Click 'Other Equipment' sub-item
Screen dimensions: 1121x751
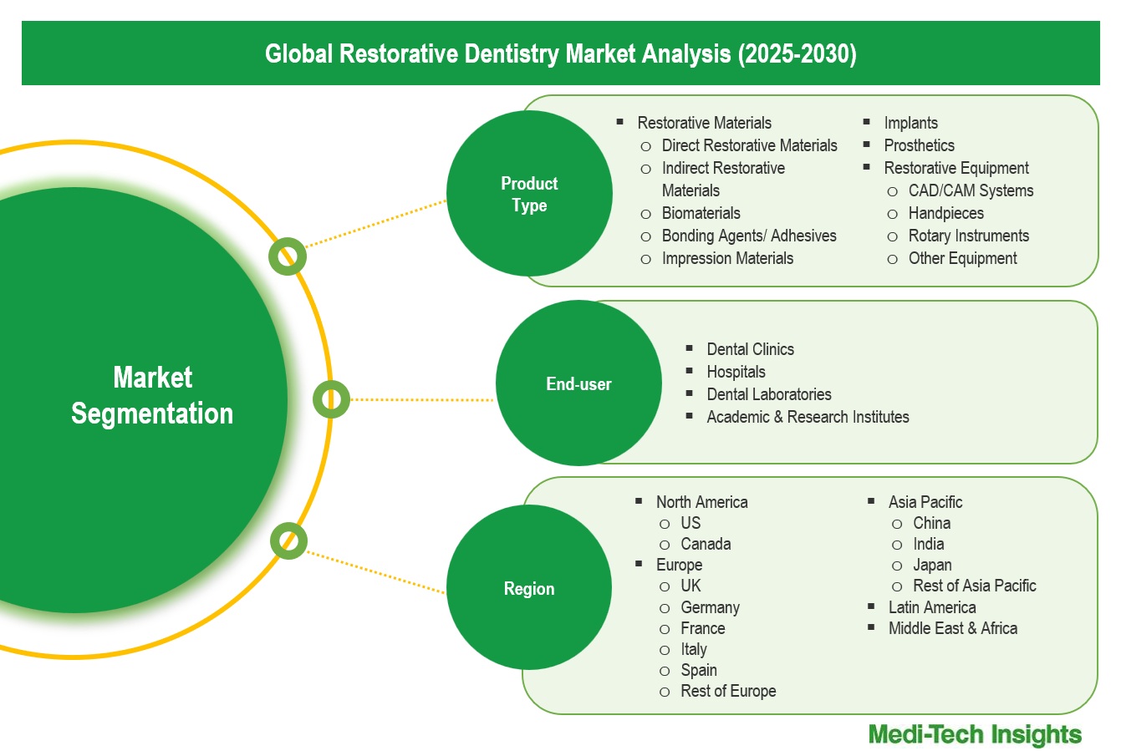[962, 258]
